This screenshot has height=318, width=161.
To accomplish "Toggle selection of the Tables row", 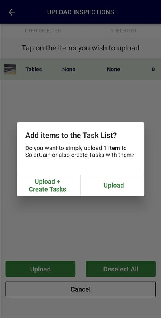I will pyautogui.click(x=80, y=69).
